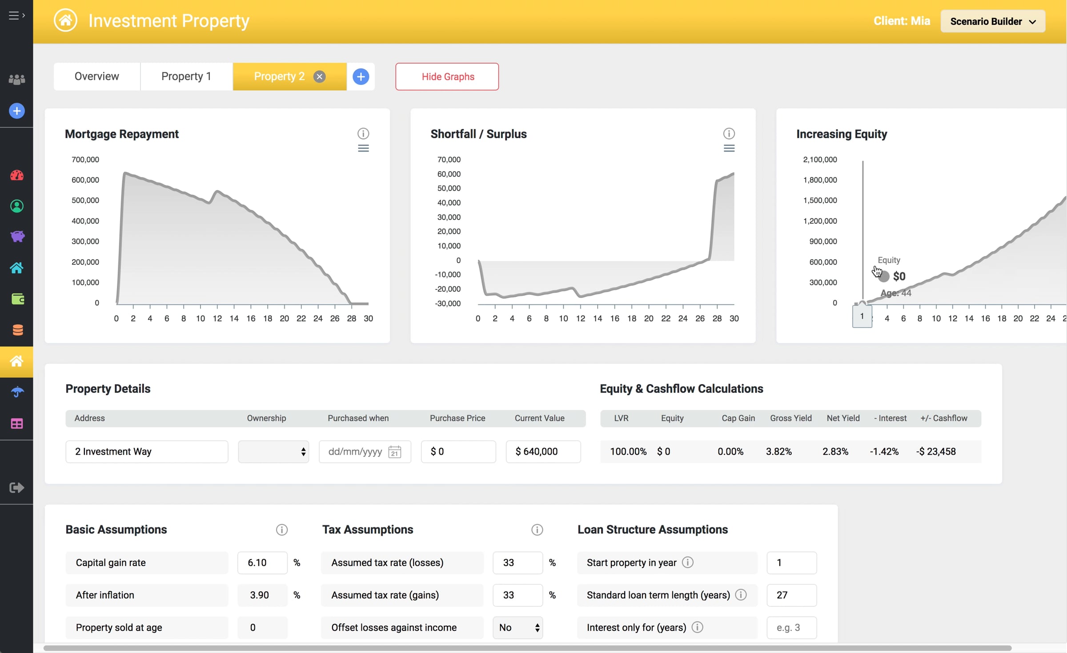Click the Shortfall / Surplus info icon
The width and height of the screenshot is (1067, 653).
(729, 133)
